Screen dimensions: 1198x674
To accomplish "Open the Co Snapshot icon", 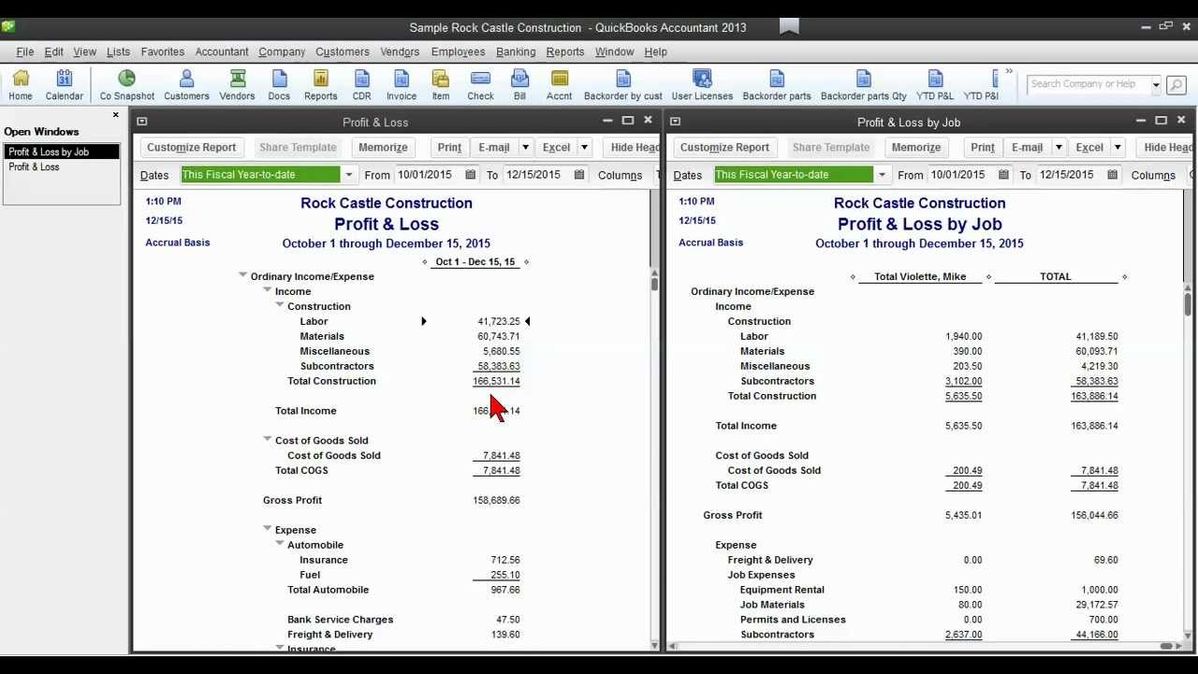I will click(127, 84).
